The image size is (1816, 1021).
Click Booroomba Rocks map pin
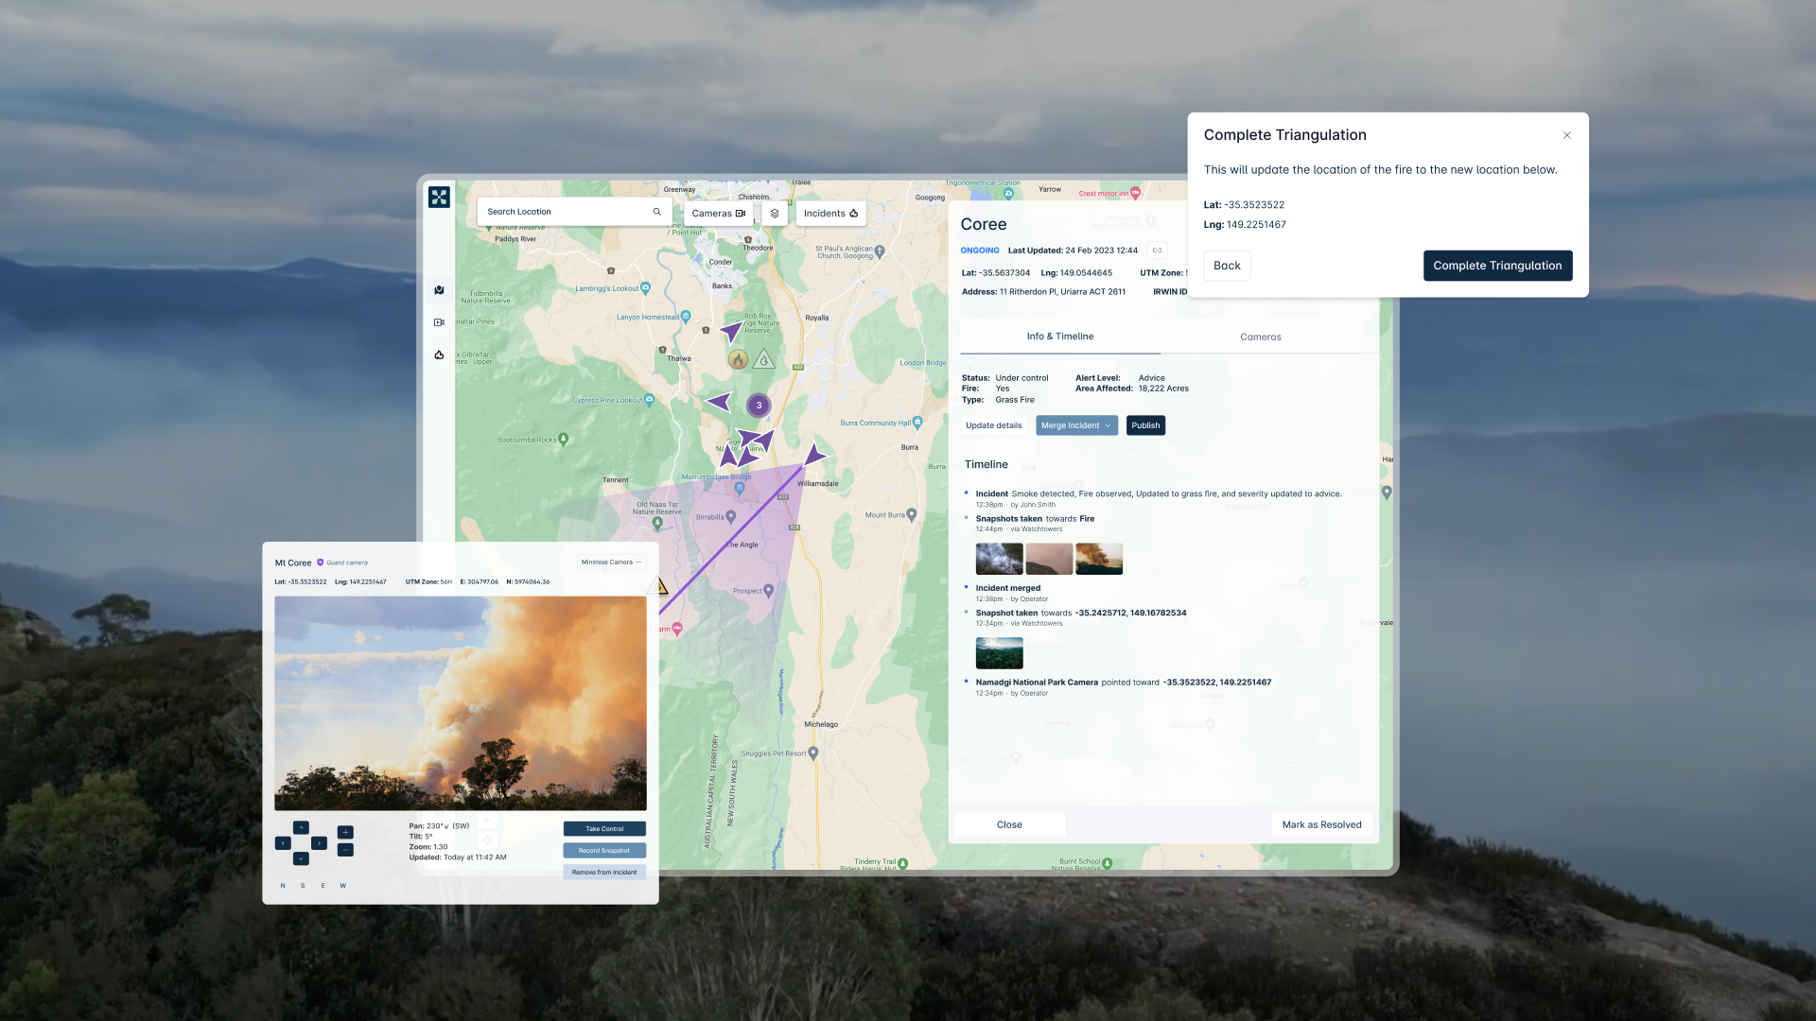click(564, 439)
